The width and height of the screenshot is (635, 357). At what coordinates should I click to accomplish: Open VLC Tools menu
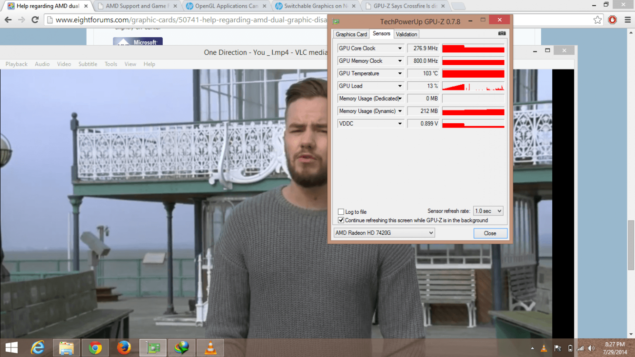[111, 64]
